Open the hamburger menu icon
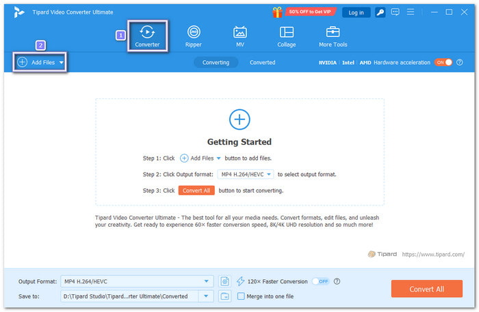The height and width of the screenshot is (312, 479). 411,12
